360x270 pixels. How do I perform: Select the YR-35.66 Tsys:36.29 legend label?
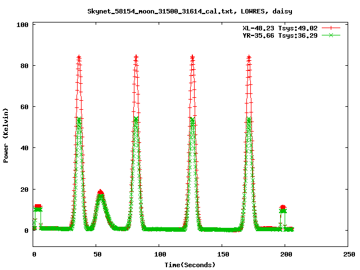280,35
